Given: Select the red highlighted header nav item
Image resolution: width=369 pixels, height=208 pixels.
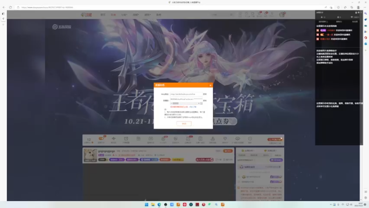Looking at the screenshot, I should point(113,15).
